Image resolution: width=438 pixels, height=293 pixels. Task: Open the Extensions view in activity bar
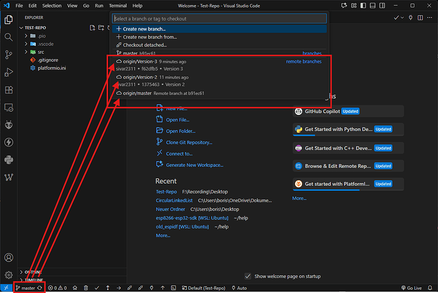[x=9, y=90]
